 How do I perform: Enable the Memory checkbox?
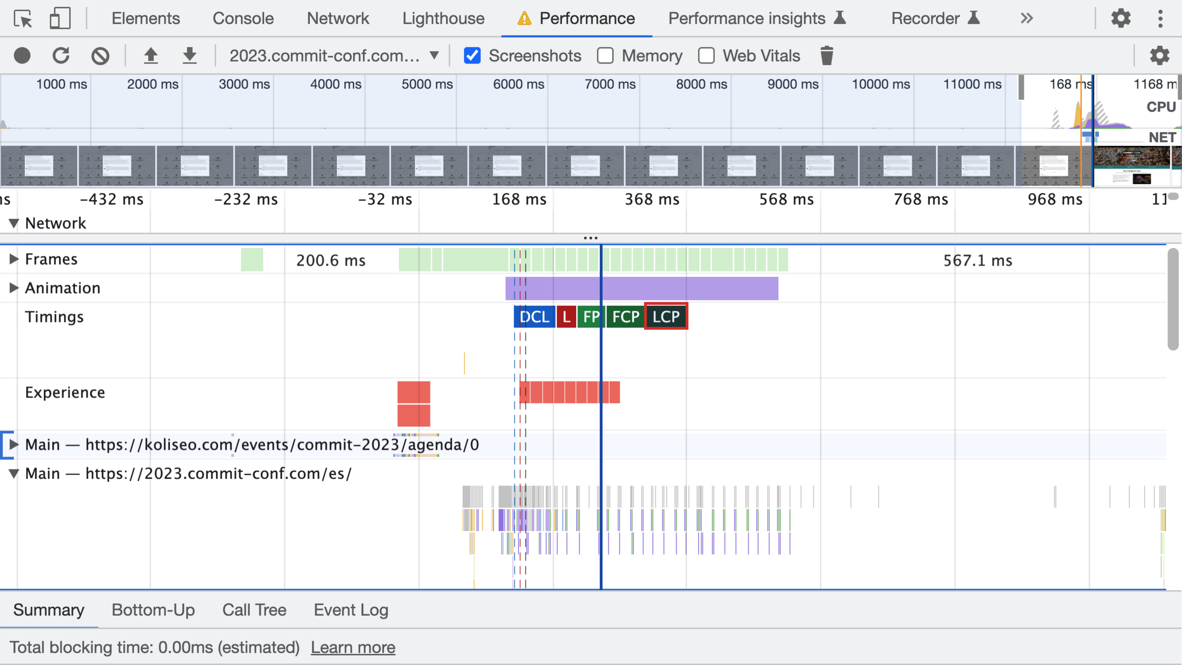pos(605,56)
